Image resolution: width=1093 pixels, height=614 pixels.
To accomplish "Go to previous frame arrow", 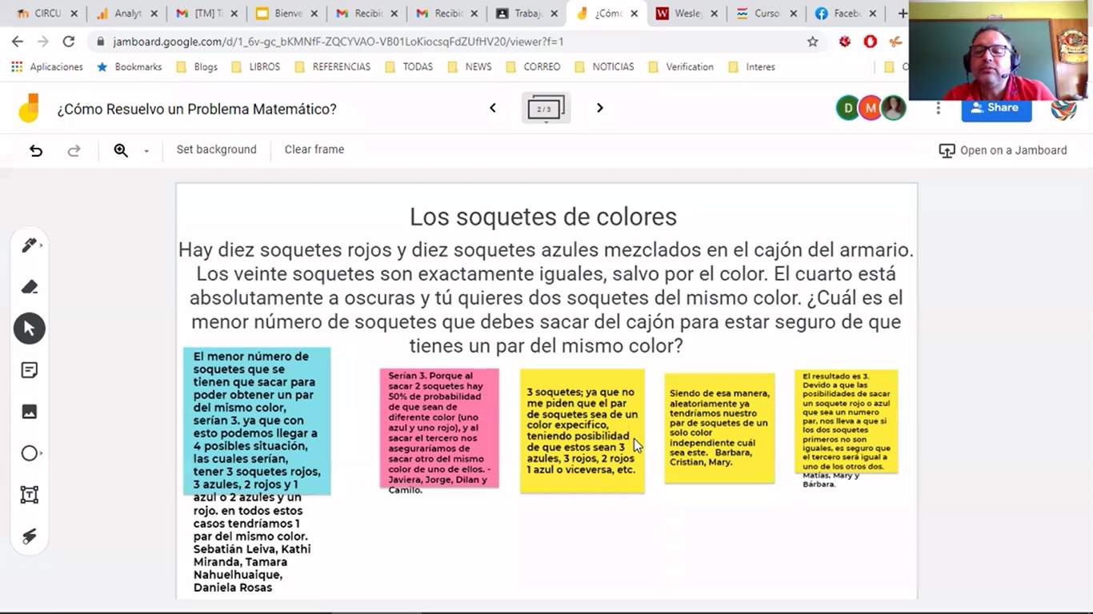I will (493, 108).
